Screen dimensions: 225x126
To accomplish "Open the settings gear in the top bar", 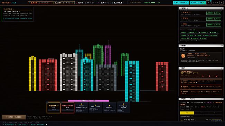I will 222,2.
